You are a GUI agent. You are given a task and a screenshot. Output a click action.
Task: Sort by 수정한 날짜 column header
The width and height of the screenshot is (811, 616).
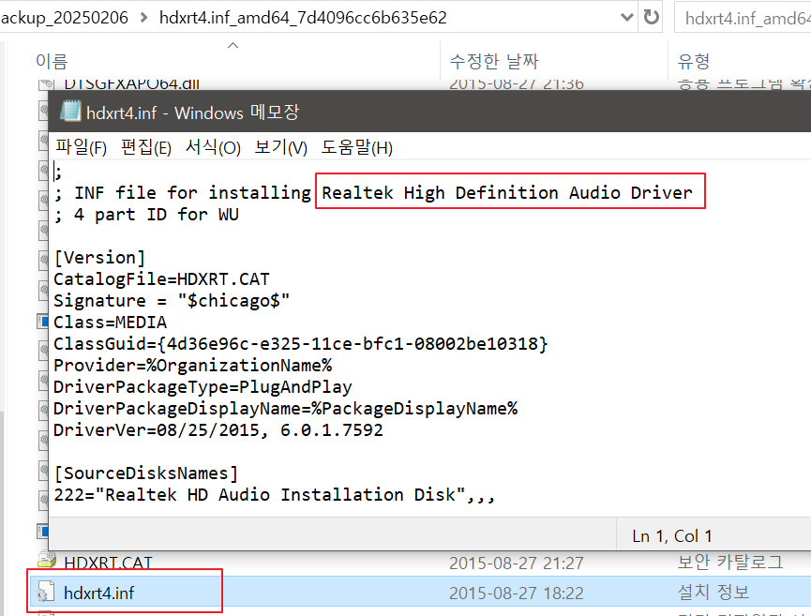point(494,62)
